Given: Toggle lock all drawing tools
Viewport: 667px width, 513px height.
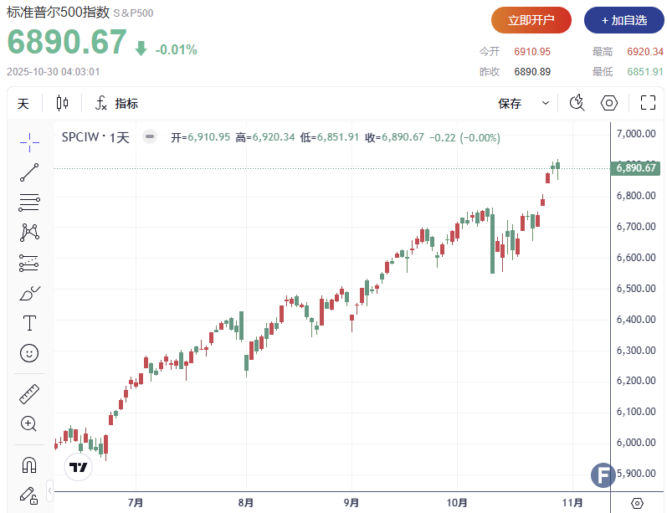Looking at the screenshot, I should [x=29, y=494].
